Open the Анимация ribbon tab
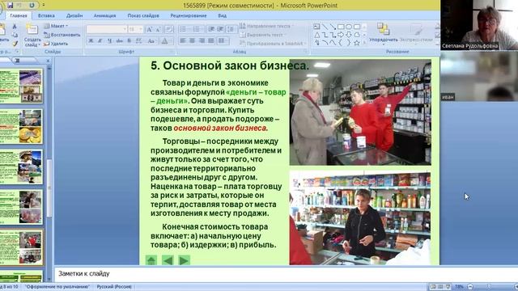Screen dimensions: 518x291 coord(104,15)
